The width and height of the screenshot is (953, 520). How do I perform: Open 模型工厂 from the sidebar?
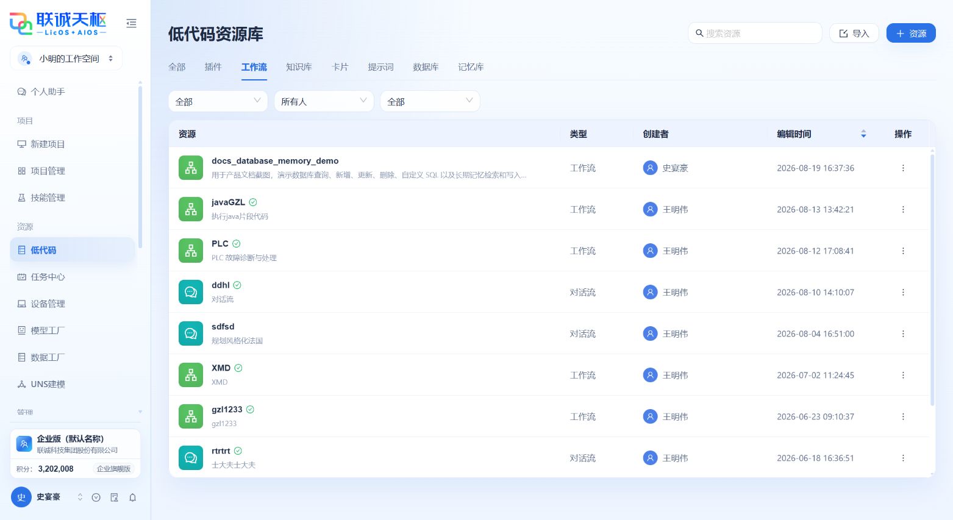pos(72,330)
